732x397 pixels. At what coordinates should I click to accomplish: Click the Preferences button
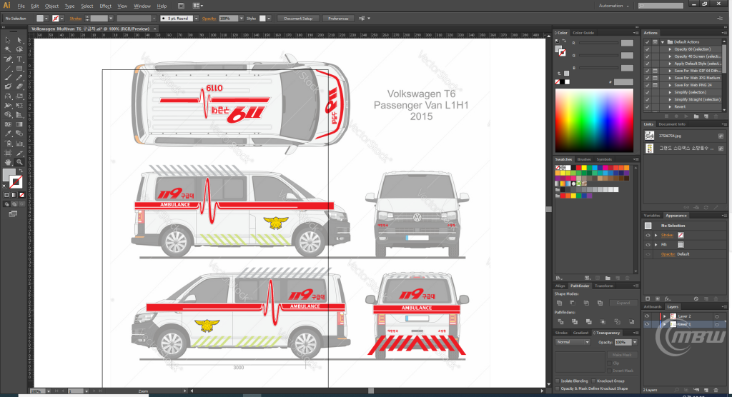point(338,19)
